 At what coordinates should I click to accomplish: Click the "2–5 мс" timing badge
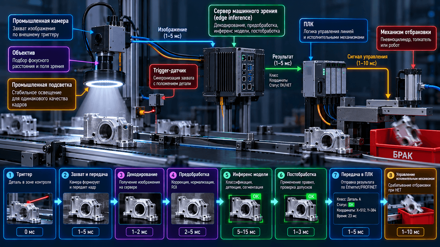click(192, 232)
